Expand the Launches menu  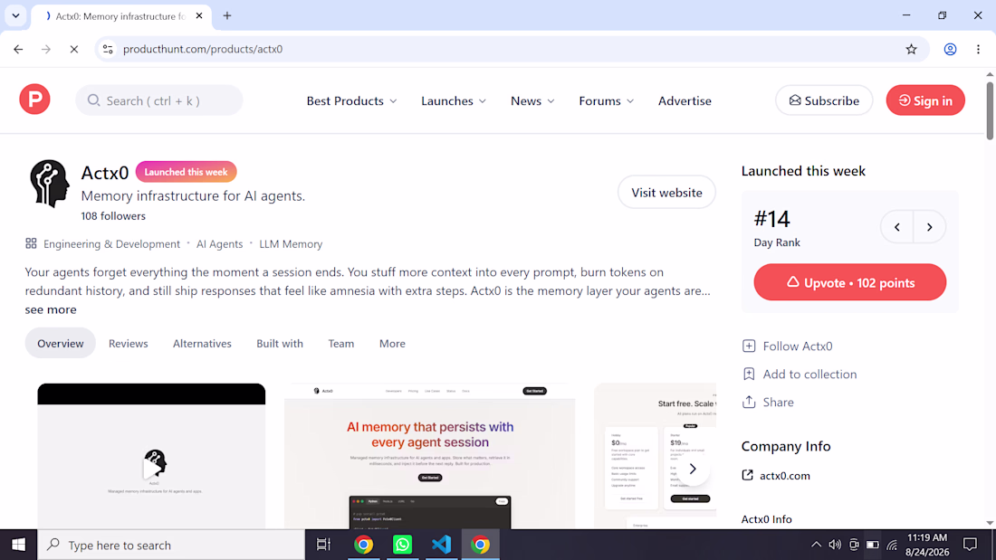(454, 101)
